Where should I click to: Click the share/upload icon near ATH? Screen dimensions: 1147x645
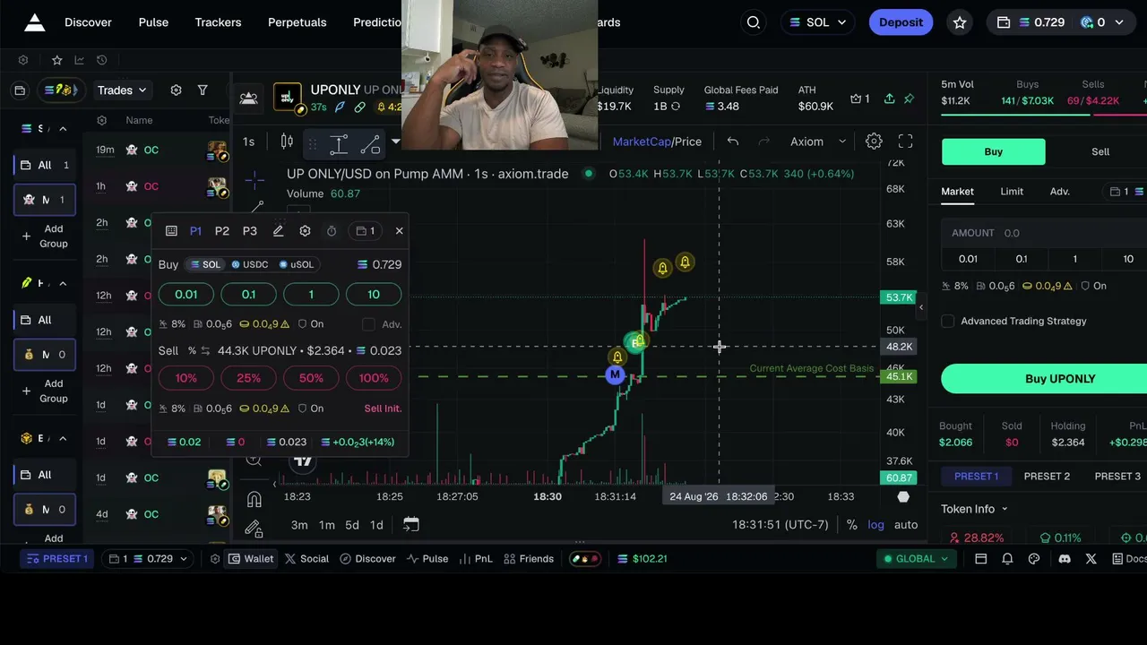[x=889, y=99]
